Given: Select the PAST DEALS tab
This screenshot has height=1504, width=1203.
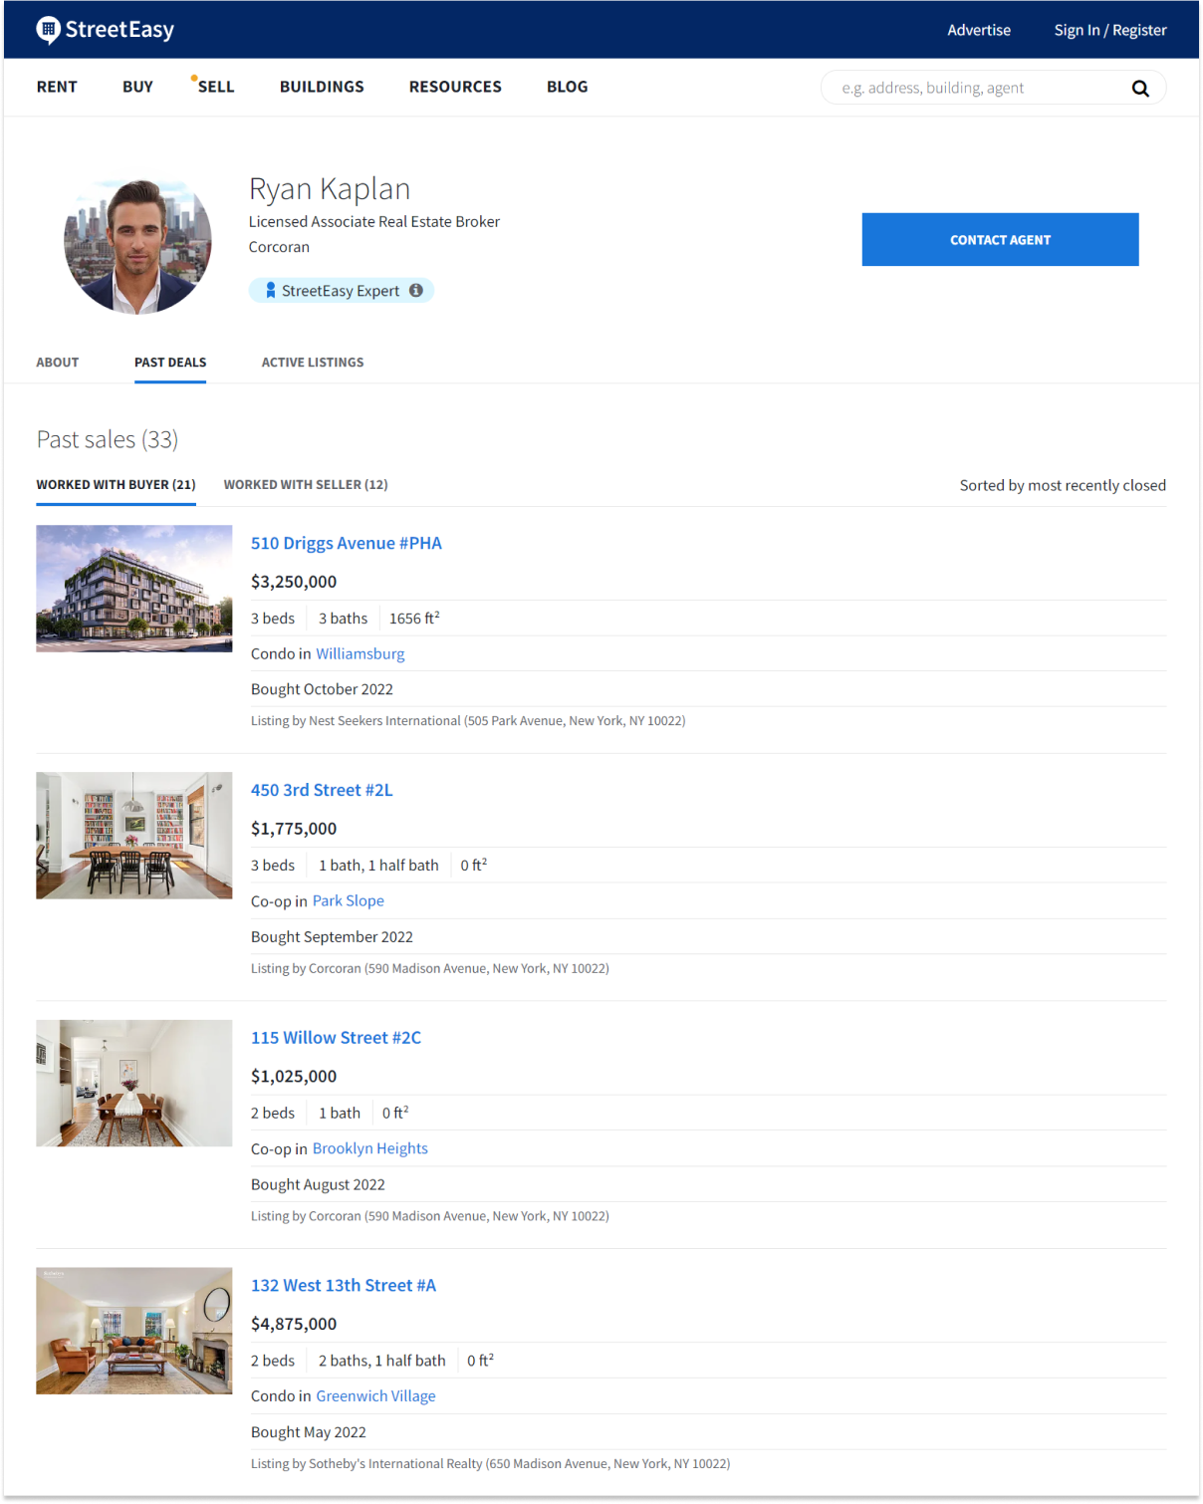Looking at the screenshot, I should [170, 363].
